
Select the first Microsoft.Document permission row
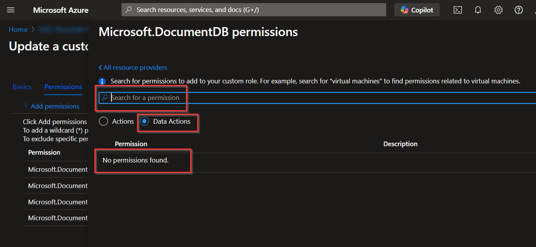coord(58,169)
